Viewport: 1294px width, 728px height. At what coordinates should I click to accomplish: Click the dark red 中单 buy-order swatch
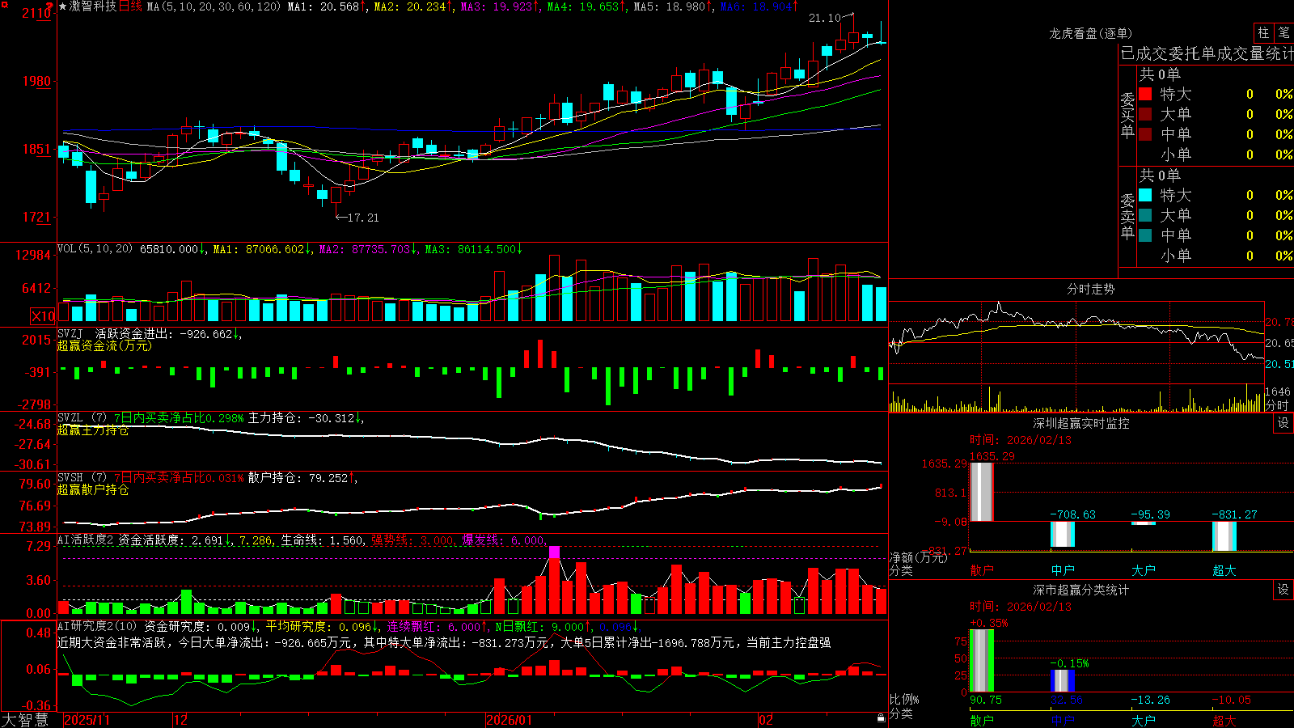click(1145, 134)
